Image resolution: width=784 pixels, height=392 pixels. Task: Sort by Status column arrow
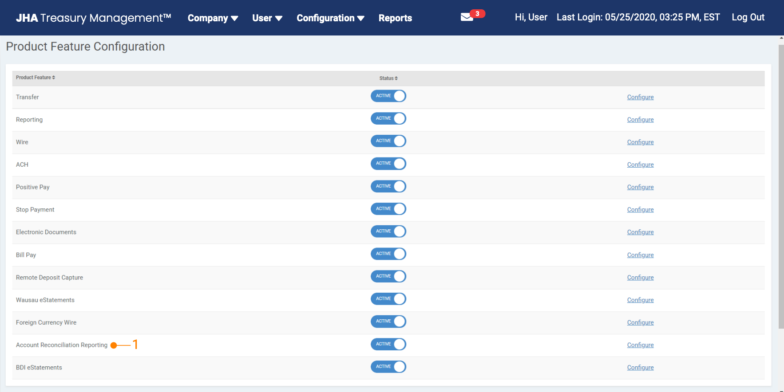396,78
